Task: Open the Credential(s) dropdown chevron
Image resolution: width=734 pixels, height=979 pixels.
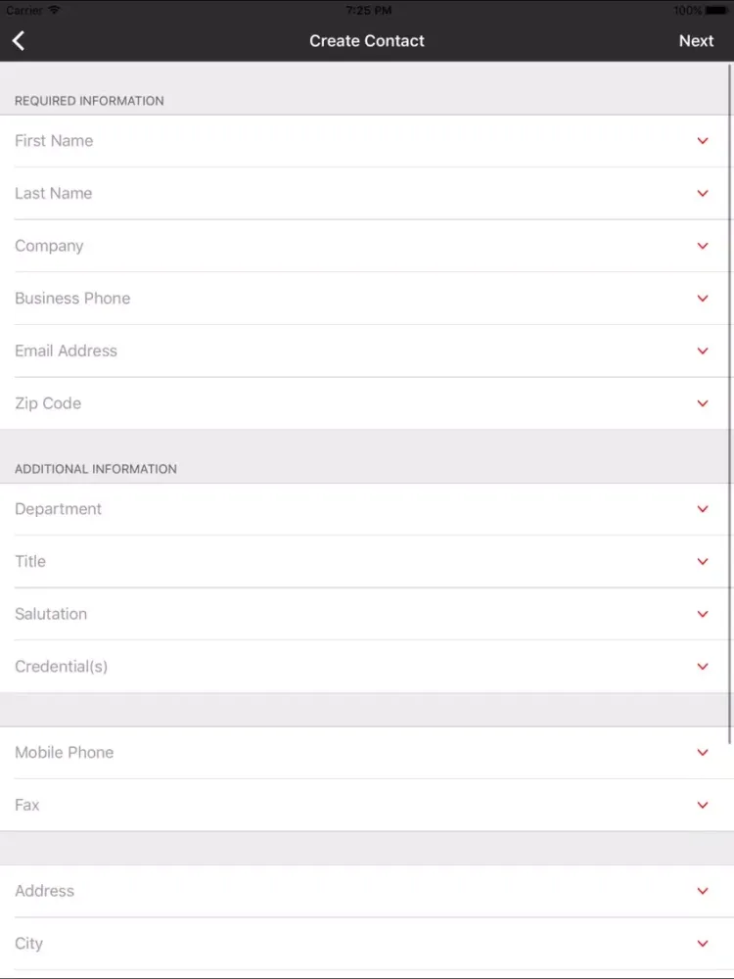Action: (x=702, y=666)
